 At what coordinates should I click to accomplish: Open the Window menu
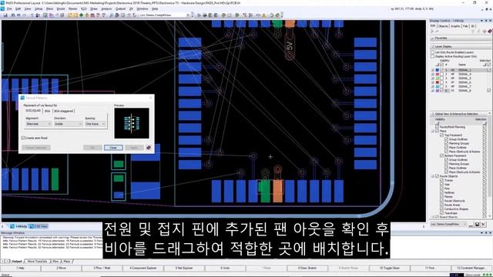(x=142, y=8)
